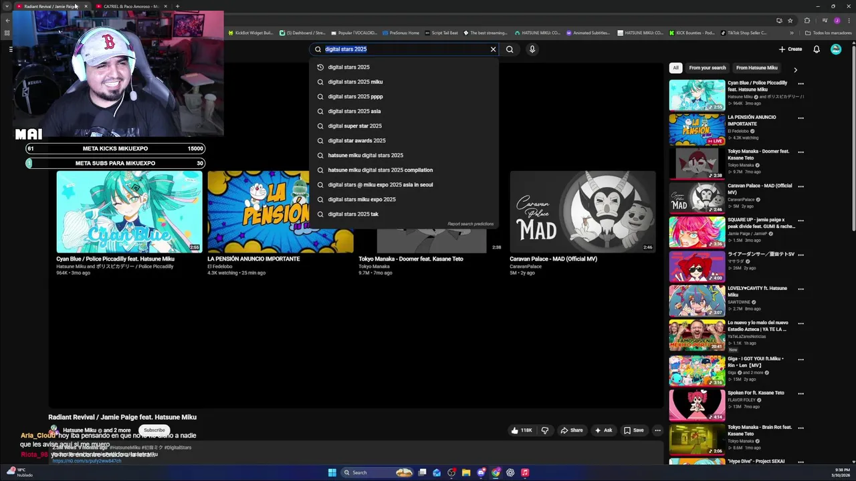Open the Cyan Blue thumbnail in the end-screen grid
The width and height of the screenshot is (856, 481).
(129, 212)
